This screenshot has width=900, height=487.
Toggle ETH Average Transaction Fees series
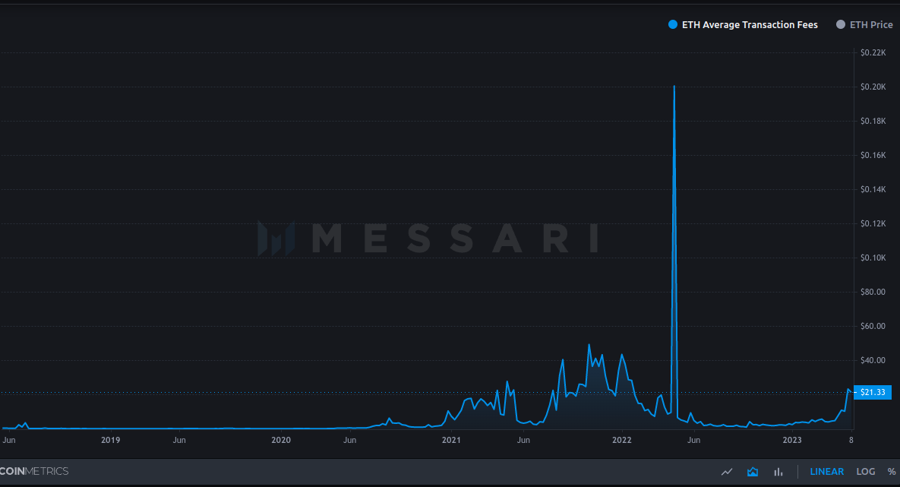click(x=744, y=25)
